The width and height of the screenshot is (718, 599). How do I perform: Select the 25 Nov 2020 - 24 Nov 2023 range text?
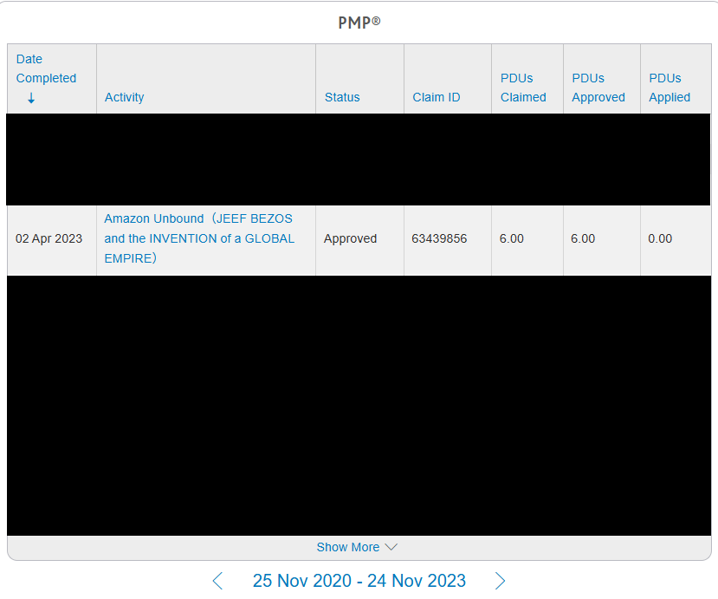[x=359, y=581]
